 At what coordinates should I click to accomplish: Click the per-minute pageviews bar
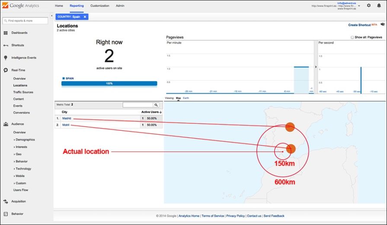pyautogui.click(x=301, y=80)
